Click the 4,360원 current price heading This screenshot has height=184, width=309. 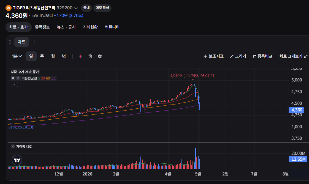[x=17, y=16]
